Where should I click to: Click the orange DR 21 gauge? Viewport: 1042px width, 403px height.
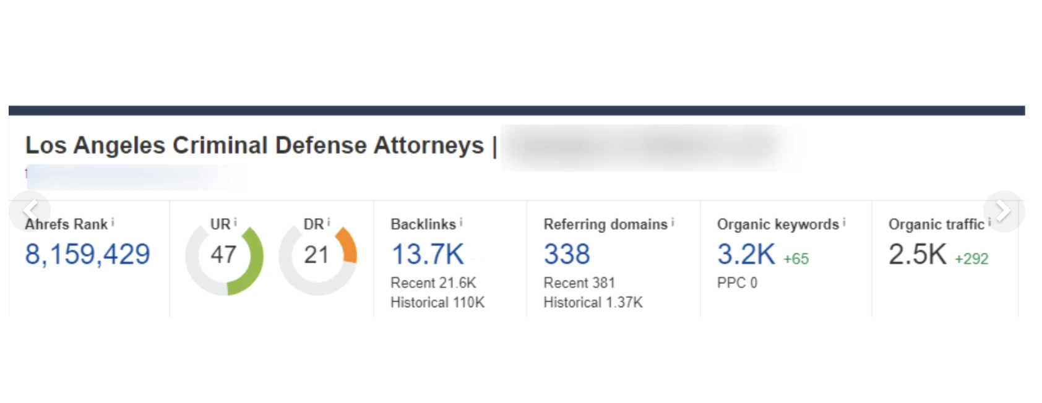(x=317, y=255)
